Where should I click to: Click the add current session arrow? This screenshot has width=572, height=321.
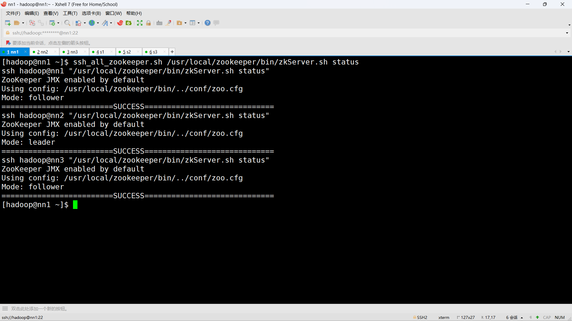[x=8, y=43]
